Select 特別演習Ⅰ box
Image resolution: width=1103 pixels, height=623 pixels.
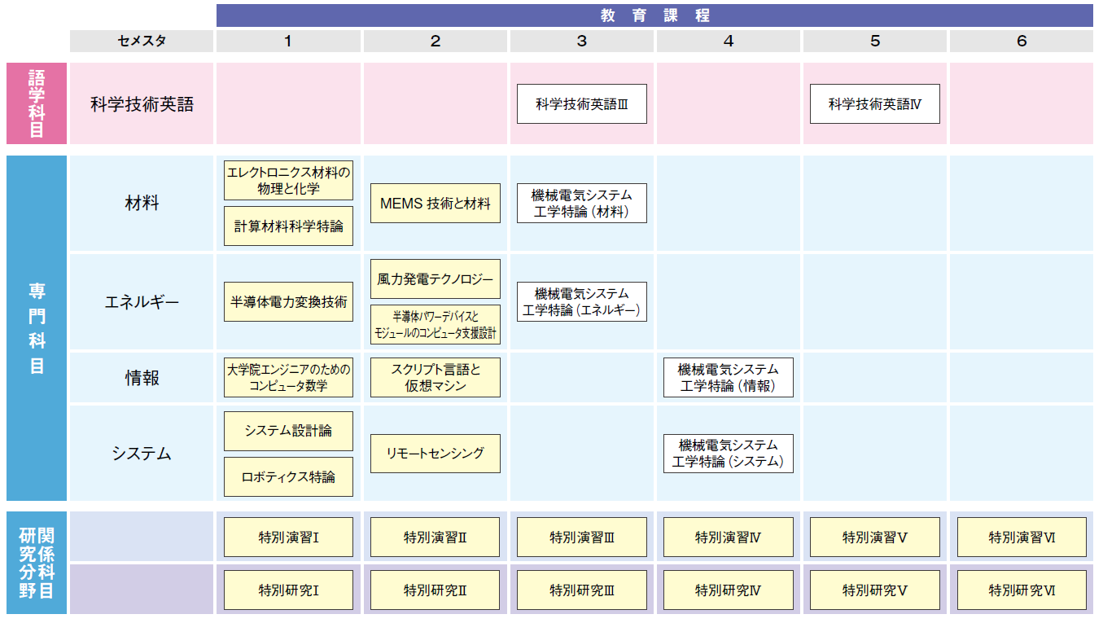point(288,537)
